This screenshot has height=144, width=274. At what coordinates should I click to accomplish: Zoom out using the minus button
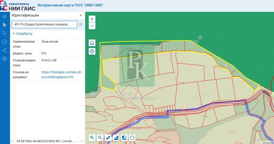[x=92, y=26]
